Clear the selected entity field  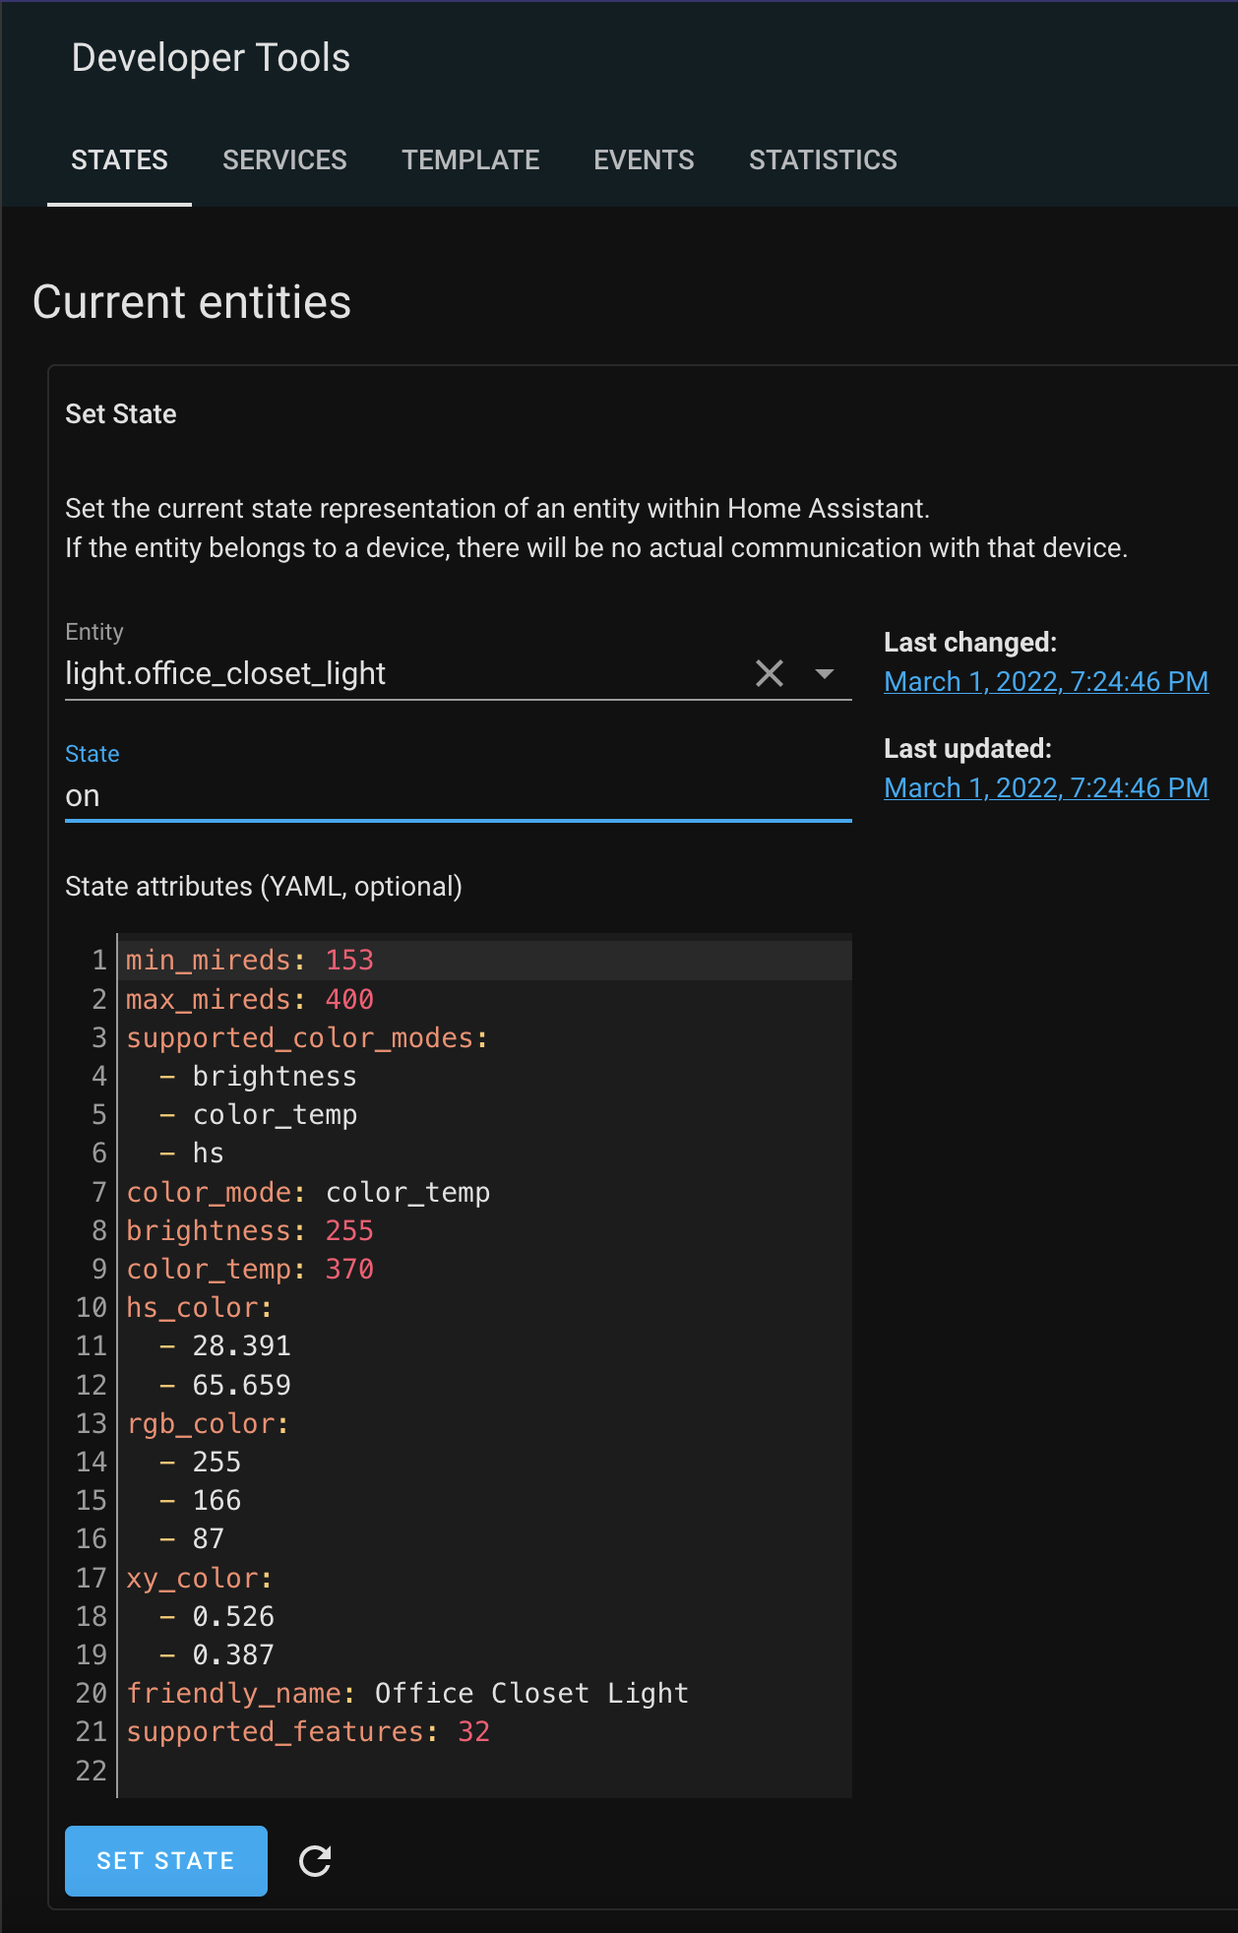(770, 674)
